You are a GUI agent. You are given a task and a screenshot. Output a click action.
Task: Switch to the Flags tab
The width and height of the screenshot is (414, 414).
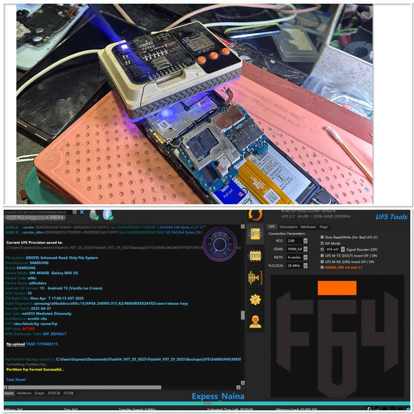tap(324, 227)
